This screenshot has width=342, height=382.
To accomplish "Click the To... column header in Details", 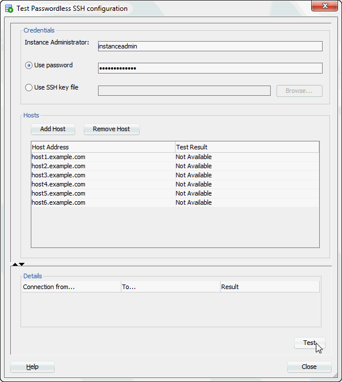I will [170, 287].
